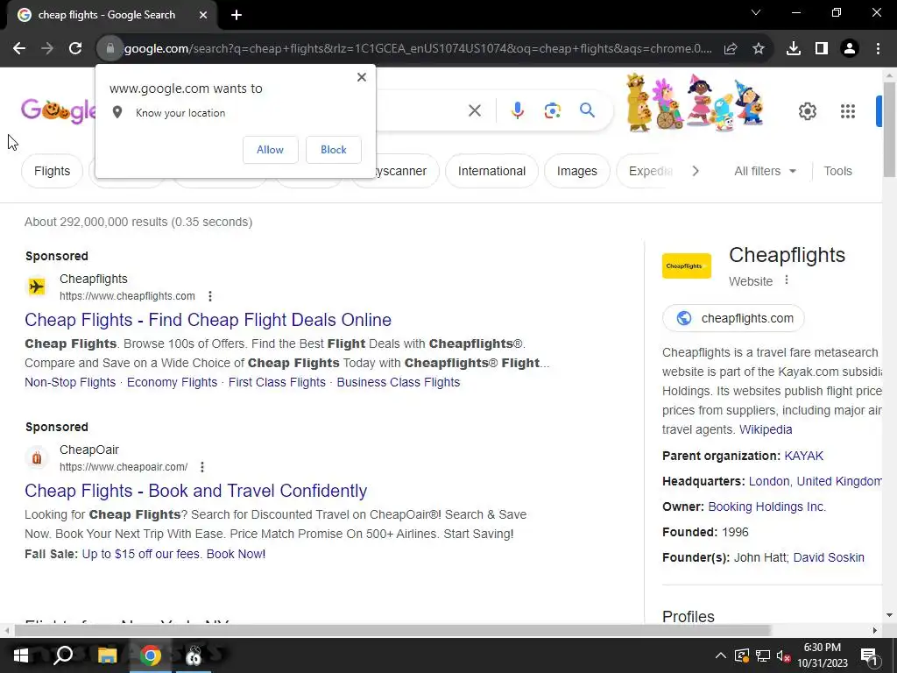Image resolution: width=897 pixels, height=673 pixels.
Task: Click the CheapOair favicon
Action: 37,457
